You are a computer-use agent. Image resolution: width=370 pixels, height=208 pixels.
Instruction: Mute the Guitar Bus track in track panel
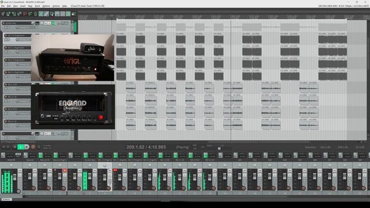pyautogui.click(x=46, y=23)
